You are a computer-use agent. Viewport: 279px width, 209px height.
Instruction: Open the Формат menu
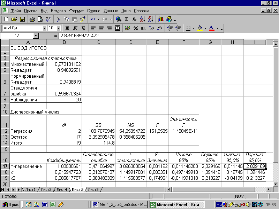pyautogui.click(x=76, y=11)
